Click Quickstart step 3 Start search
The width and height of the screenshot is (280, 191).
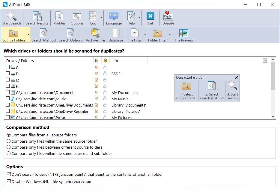pyautogui.click(x=232, y=91)
